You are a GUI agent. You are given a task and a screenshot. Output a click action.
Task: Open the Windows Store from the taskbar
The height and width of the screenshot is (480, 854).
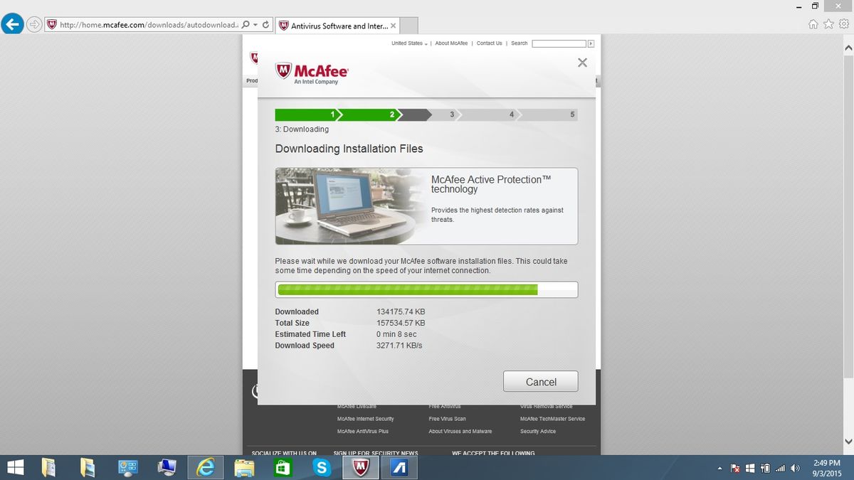tap(282, 467)
